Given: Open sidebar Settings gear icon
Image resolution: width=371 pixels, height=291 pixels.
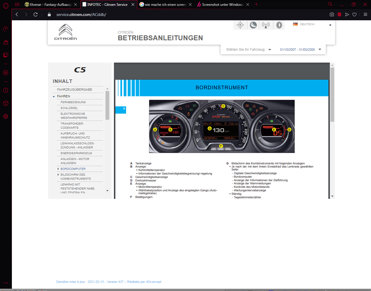Looking at the screenshot, I should [x=6, y=117].
